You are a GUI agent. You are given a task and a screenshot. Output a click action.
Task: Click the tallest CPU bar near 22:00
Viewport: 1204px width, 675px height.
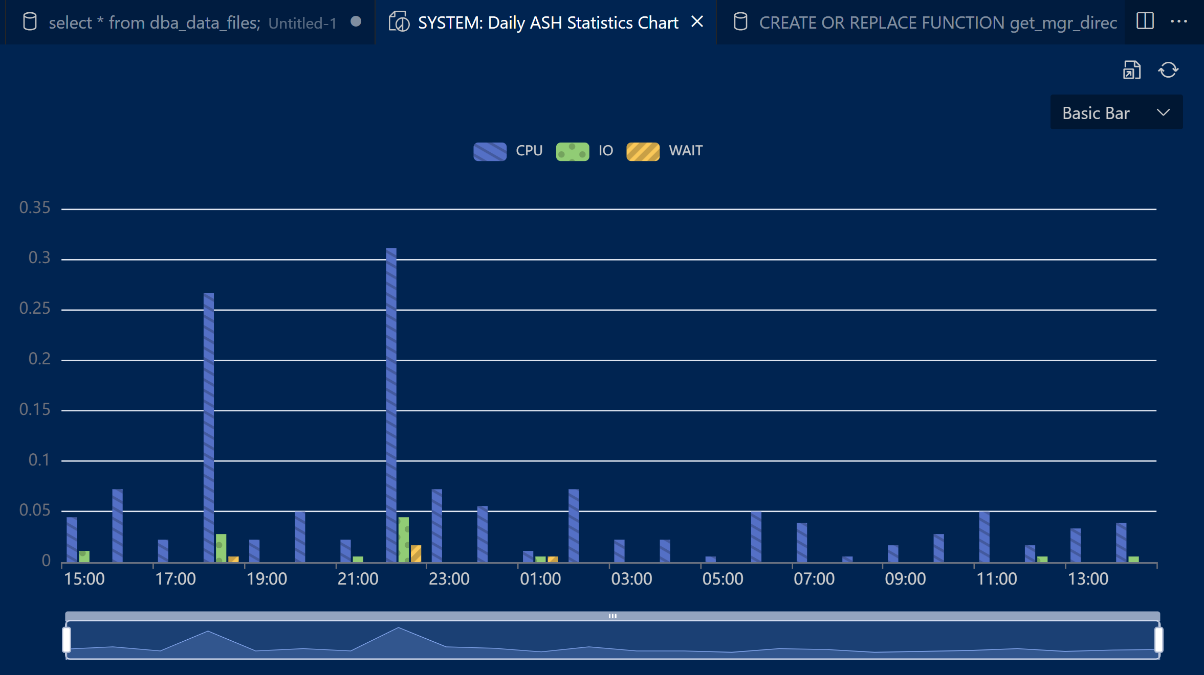coord(391,404)
